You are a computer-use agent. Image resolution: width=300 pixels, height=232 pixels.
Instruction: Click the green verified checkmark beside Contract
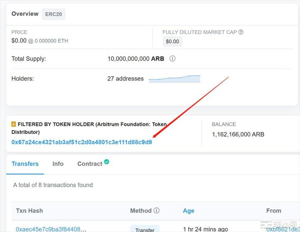pyautogui.click(x=107, y=162)
